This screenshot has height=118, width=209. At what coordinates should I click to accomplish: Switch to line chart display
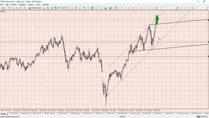pos(80,8)
